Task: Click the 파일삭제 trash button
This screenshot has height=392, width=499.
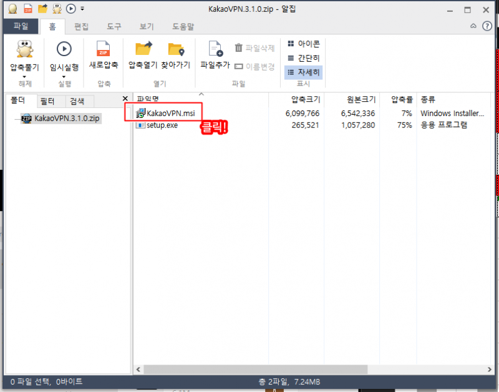Action: [254, 48]
